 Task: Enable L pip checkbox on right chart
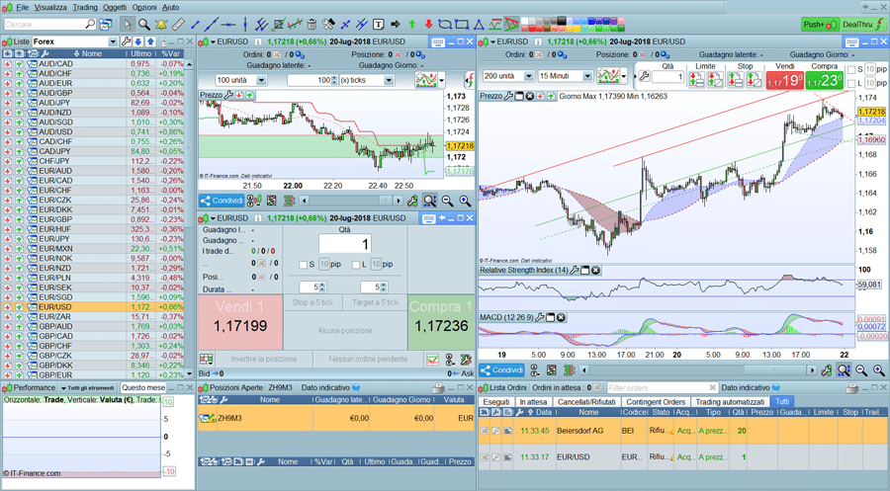pos(851,83)
